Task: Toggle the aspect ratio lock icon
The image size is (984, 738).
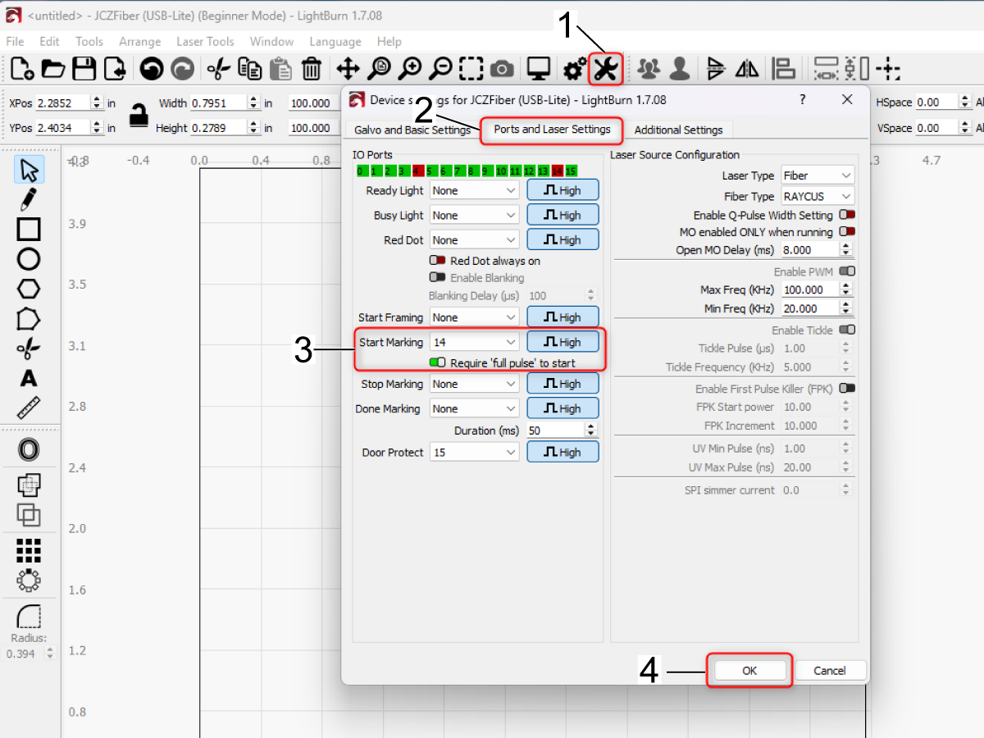Action: click(x=139, y=115)
